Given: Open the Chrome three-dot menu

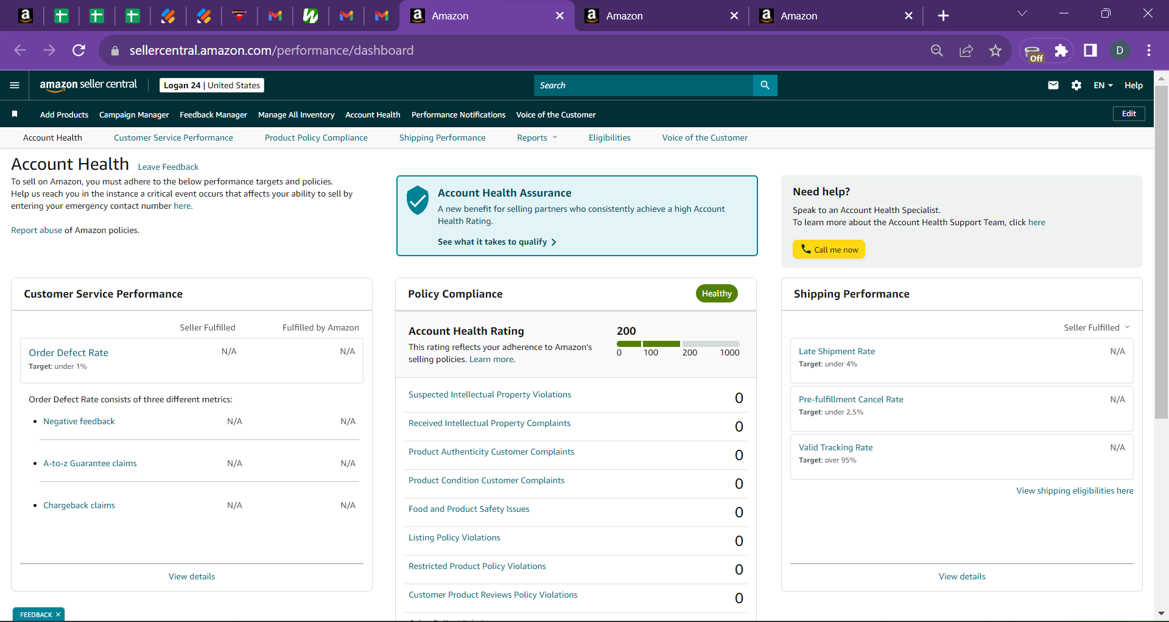Looking at the screenshot, I should 1149,51.
